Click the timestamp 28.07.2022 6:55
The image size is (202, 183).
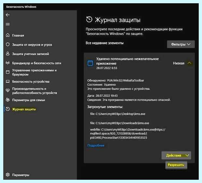tap(107, 68)
